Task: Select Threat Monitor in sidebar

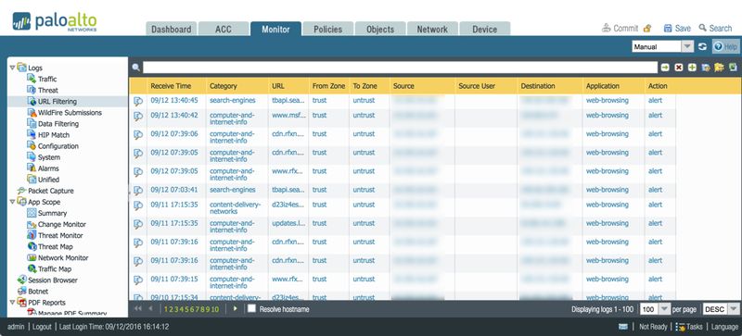Action: point(60,235)
